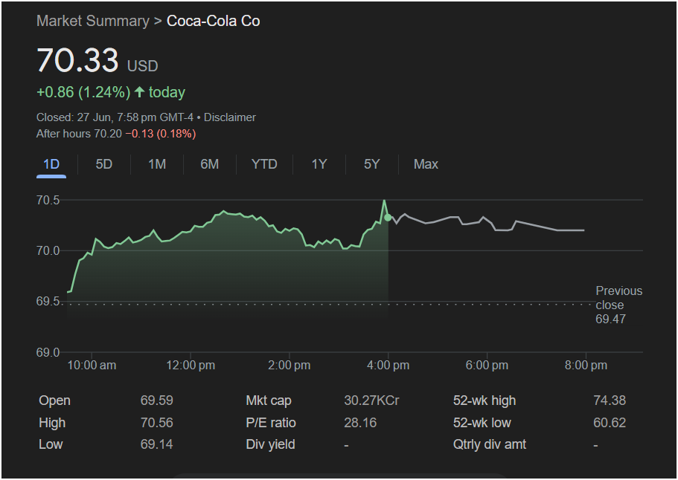Screen dimensions: 678x480
Task: Click the Qtrly div amt label
Action: click(x=490, y=444)
